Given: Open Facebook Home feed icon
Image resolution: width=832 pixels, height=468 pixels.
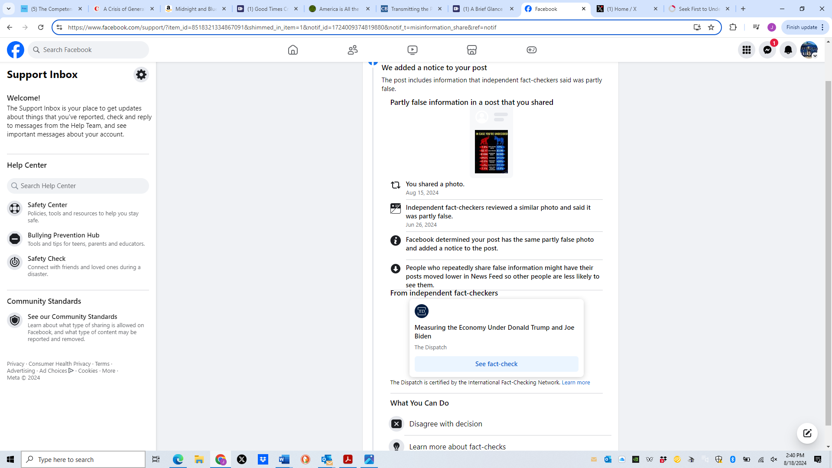Looking at the screenshot, I should point(293,50).
